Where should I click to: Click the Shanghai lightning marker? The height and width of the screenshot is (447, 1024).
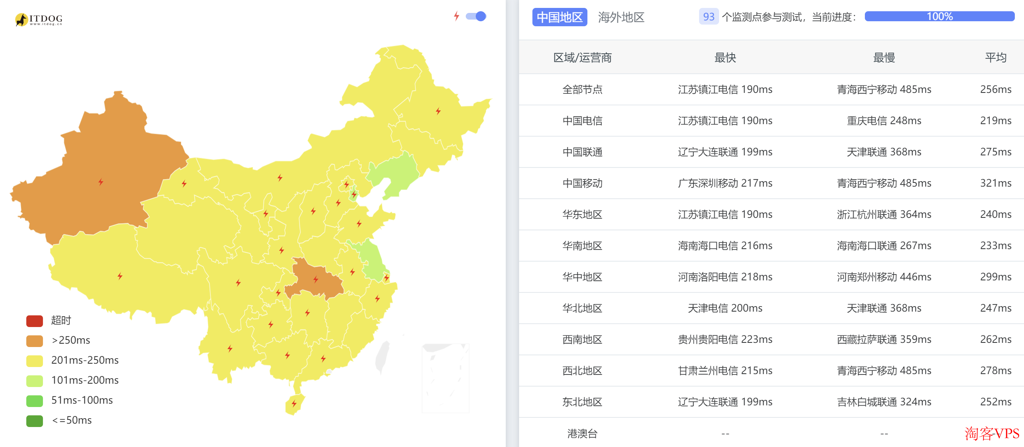click(387, 277)
